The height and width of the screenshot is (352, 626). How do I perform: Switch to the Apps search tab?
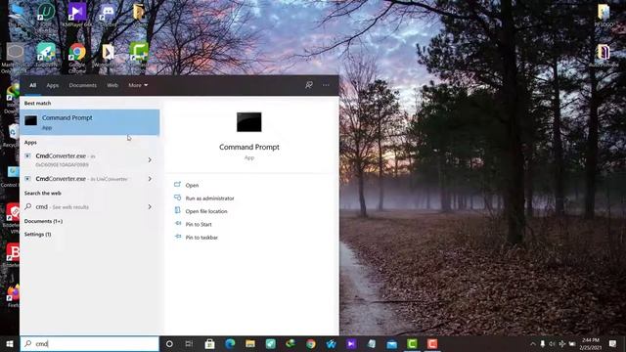(52, 85)
